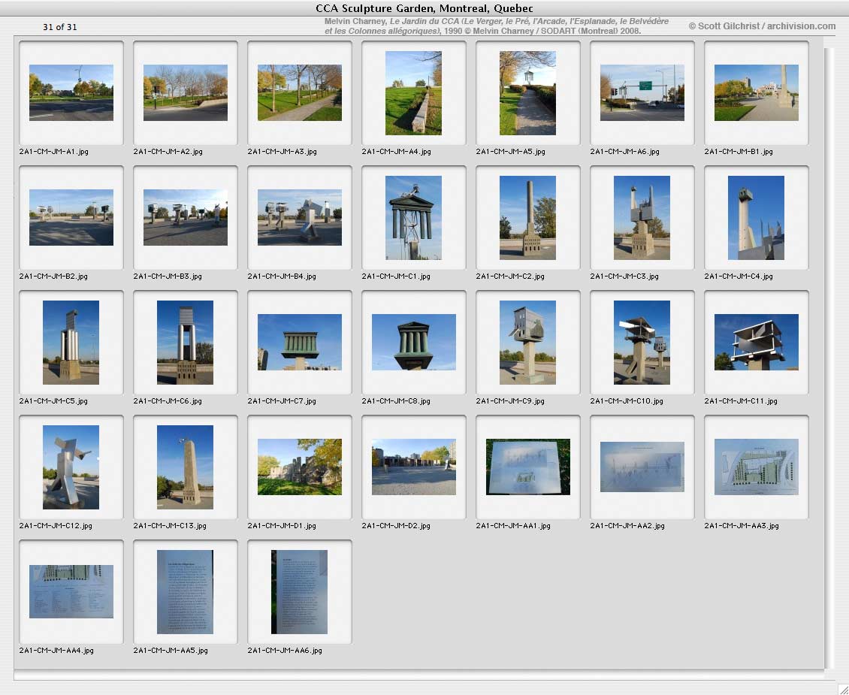This screenshot has height=695, width=849.
Task: Click the window resize grip
Action: (x=843, y=689)
